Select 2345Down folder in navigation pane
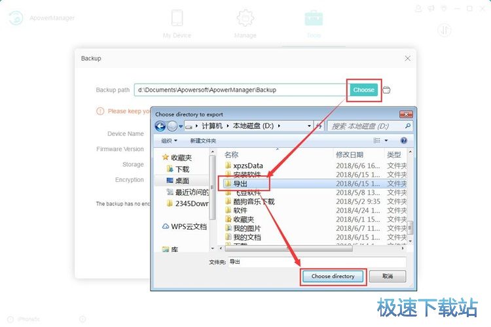 (x=187, y=203)
